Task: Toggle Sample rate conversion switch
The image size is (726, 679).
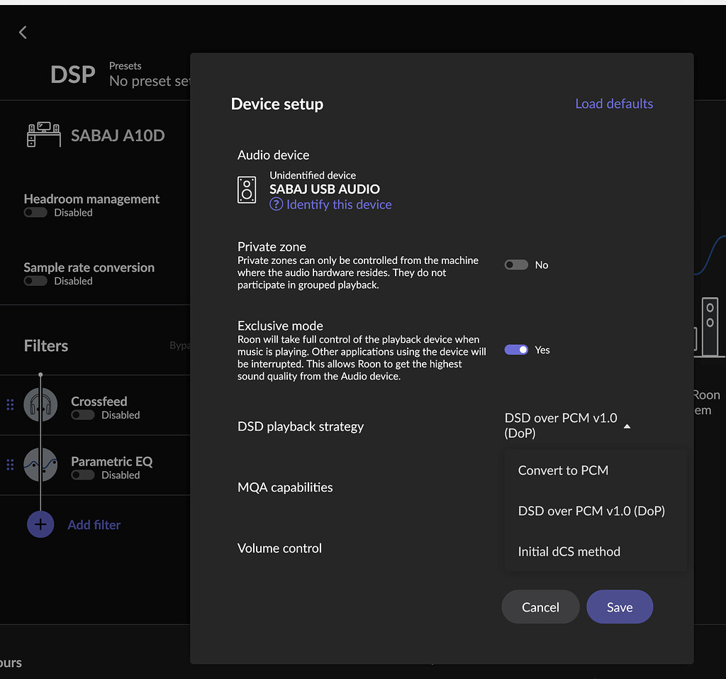Action: [35, 281]
